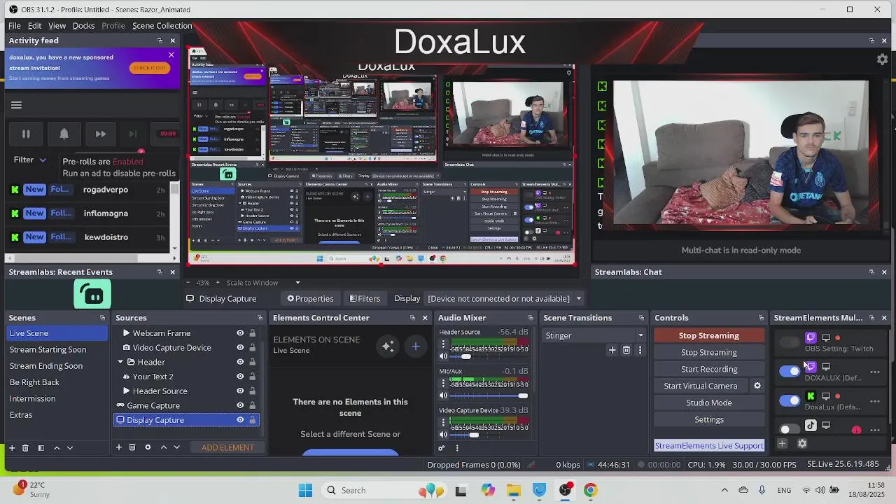The width and height of the screenshot is (896, 504).
Task: Open the Scale to Window dropdown
Action: [262, 283]
